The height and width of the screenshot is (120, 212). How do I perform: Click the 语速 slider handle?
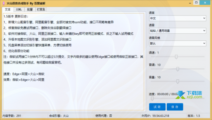coord(176,57)
